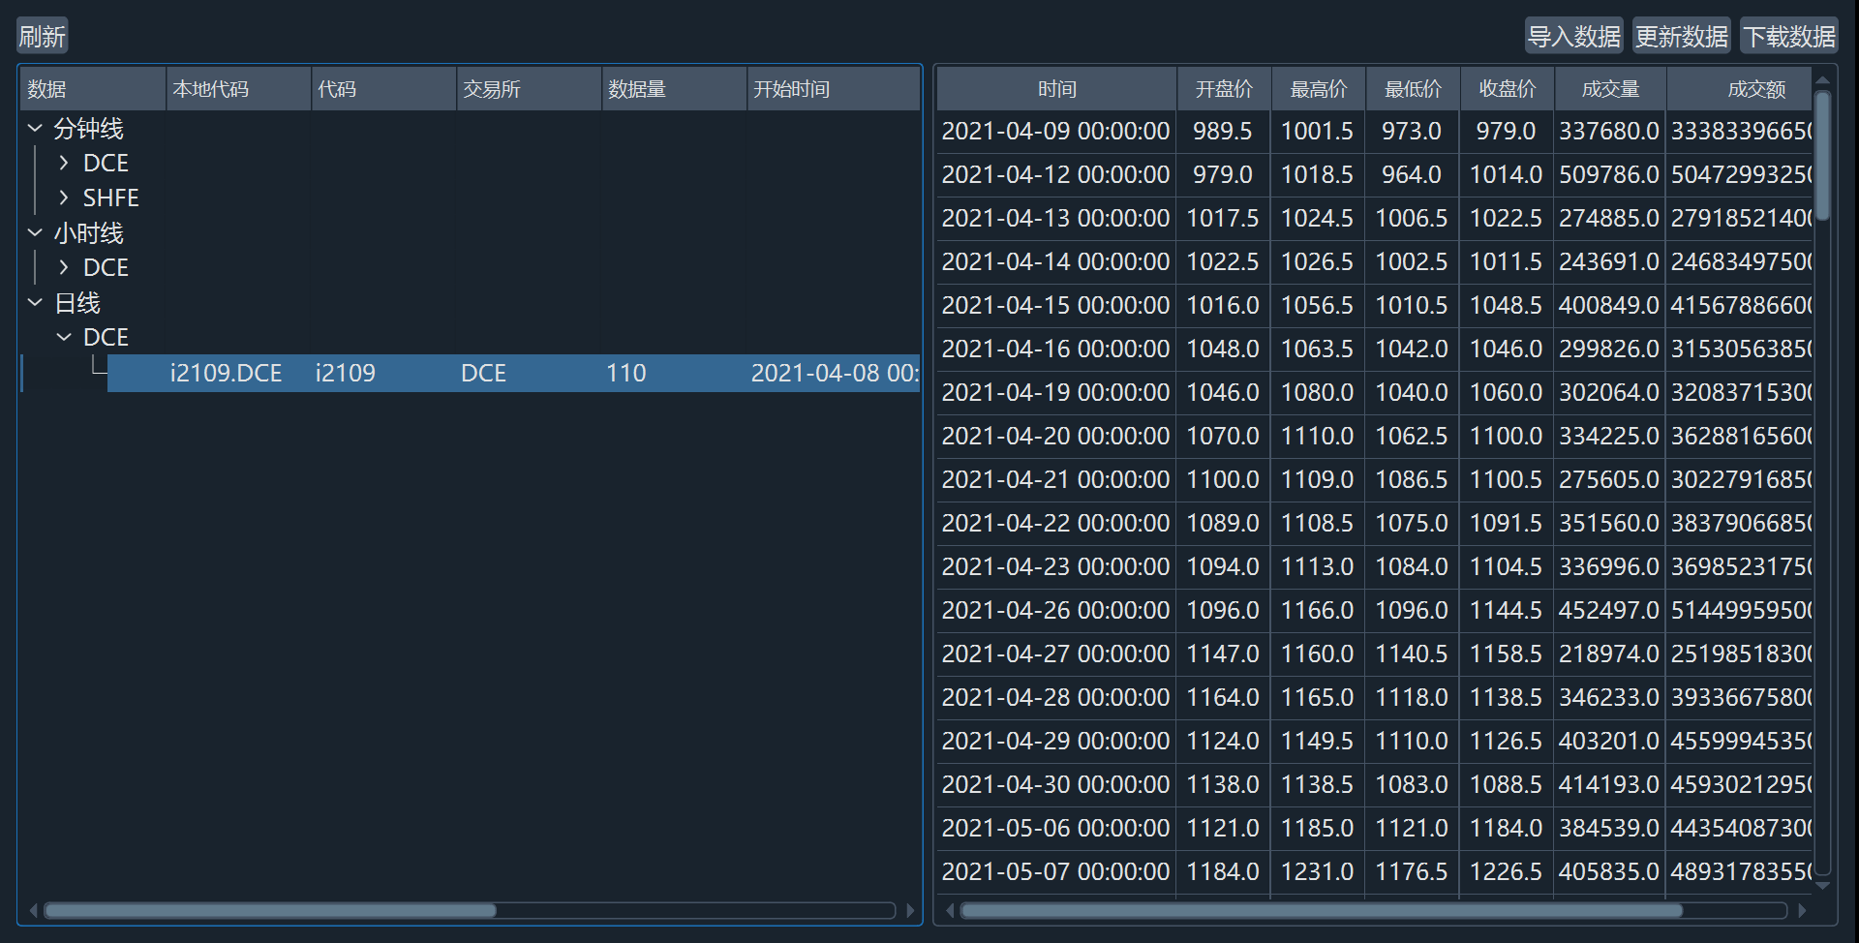This screenshot has height=943, width=1859.
Task: Click the 收盘价 column header
Action: pyautogui.click(x=1507, y=89)
